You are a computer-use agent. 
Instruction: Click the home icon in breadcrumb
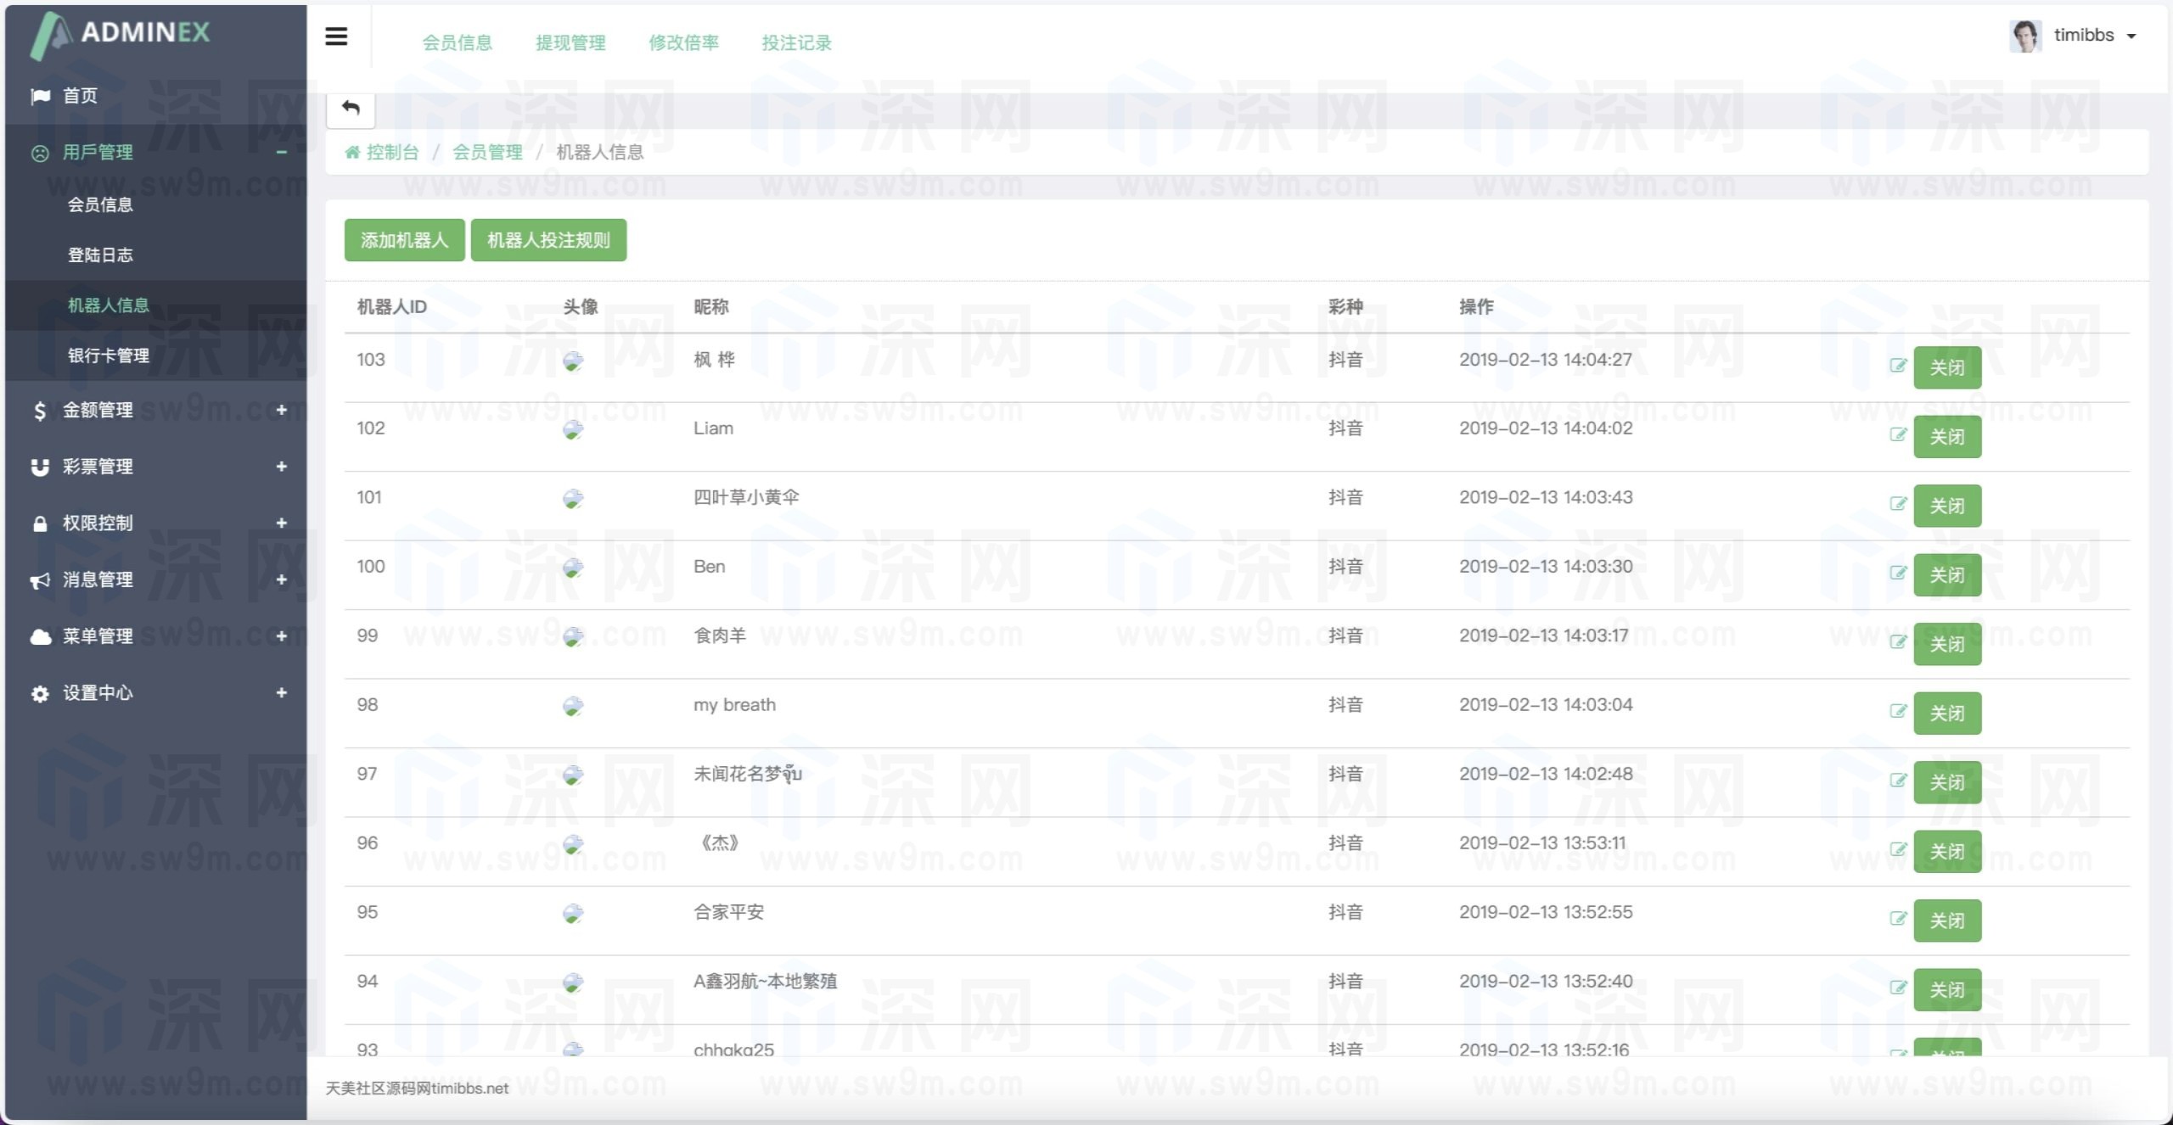click(352, 153)
